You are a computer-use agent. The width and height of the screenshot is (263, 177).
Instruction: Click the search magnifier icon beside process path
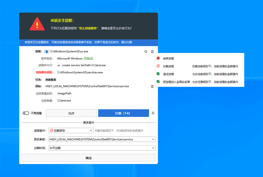146,52
